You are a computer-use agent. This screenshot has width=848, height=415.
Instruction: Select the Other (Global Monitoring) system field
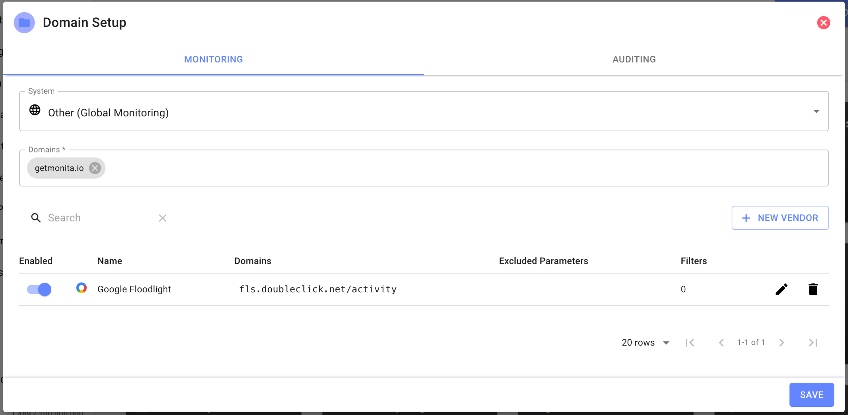coord(397,112)
